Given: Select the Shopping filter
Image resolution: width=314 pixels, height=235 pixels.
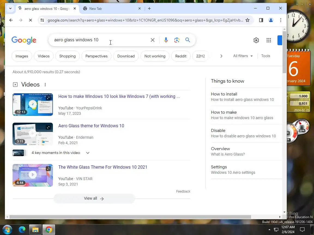Looking at the screenshot, I should coord(68,56).
